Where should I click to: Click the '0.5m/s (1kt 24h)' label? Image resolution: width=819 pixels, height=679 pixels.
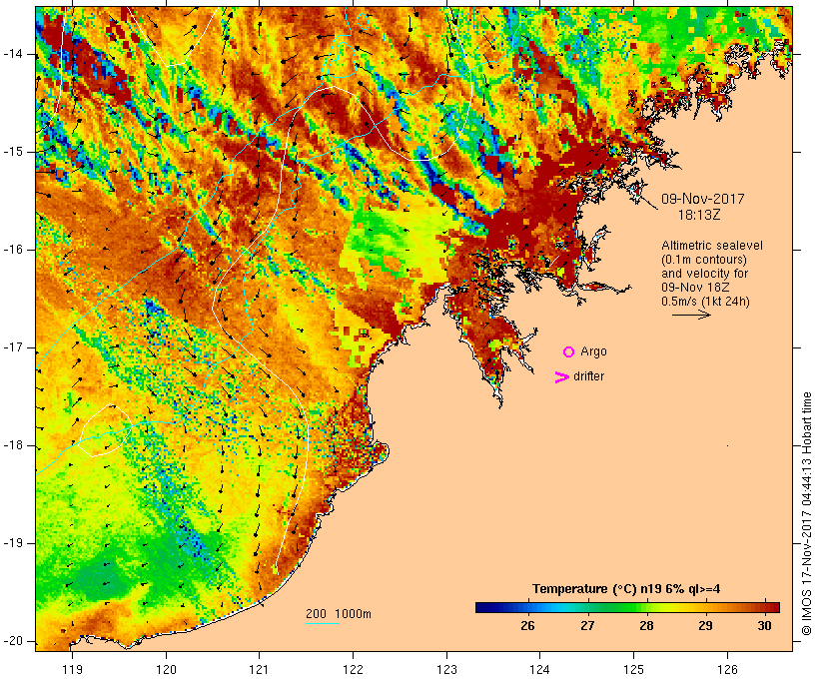[705, 302]
